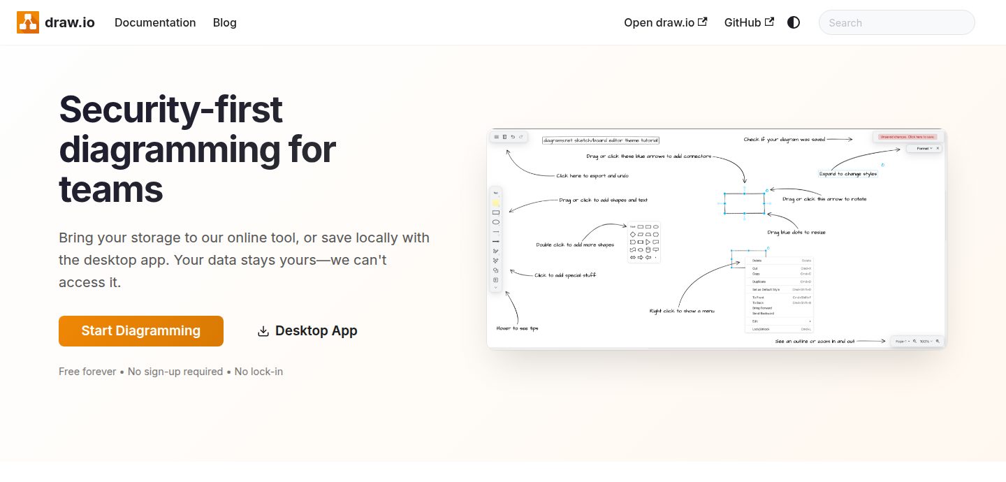
Task: Click the draw.io logo in header
Action: (x=57, y=22)
